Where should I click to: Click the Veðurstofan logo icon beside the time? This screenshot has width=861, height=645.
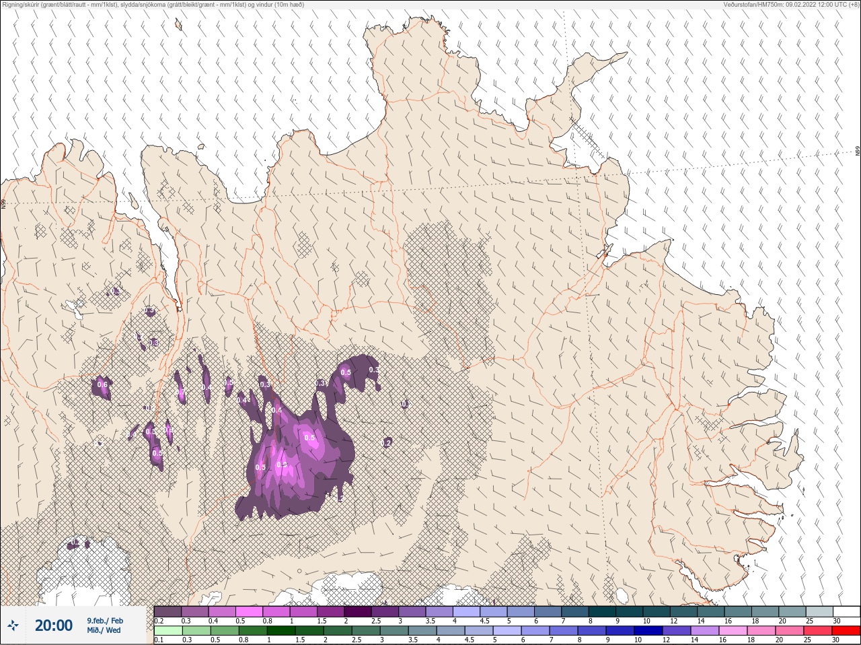(13, 625)
